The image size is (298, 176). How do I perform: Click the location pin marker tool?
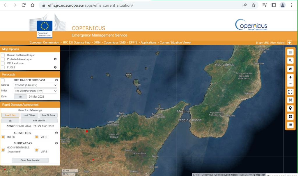click(290, 108)
